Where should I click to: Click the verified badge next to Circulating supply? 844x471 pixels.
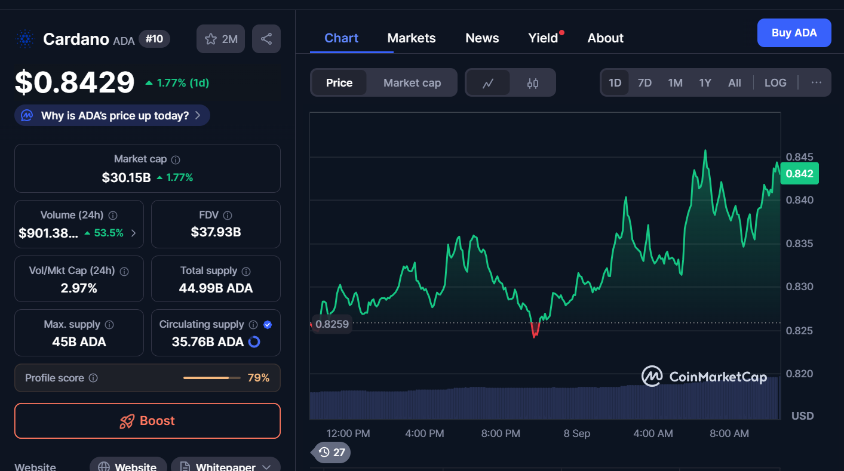pyautogui.click(x=268, y=325)
